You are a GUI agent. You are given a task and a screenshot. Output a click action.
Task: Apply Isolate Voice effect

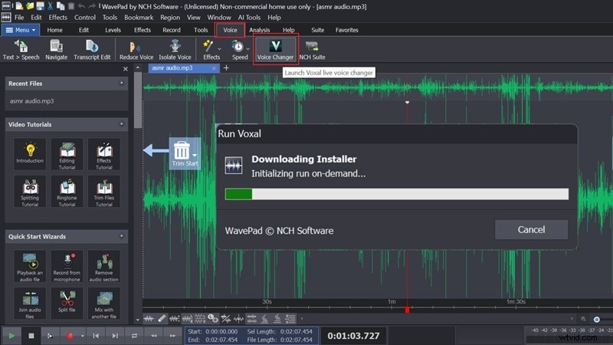coord(175,50)
